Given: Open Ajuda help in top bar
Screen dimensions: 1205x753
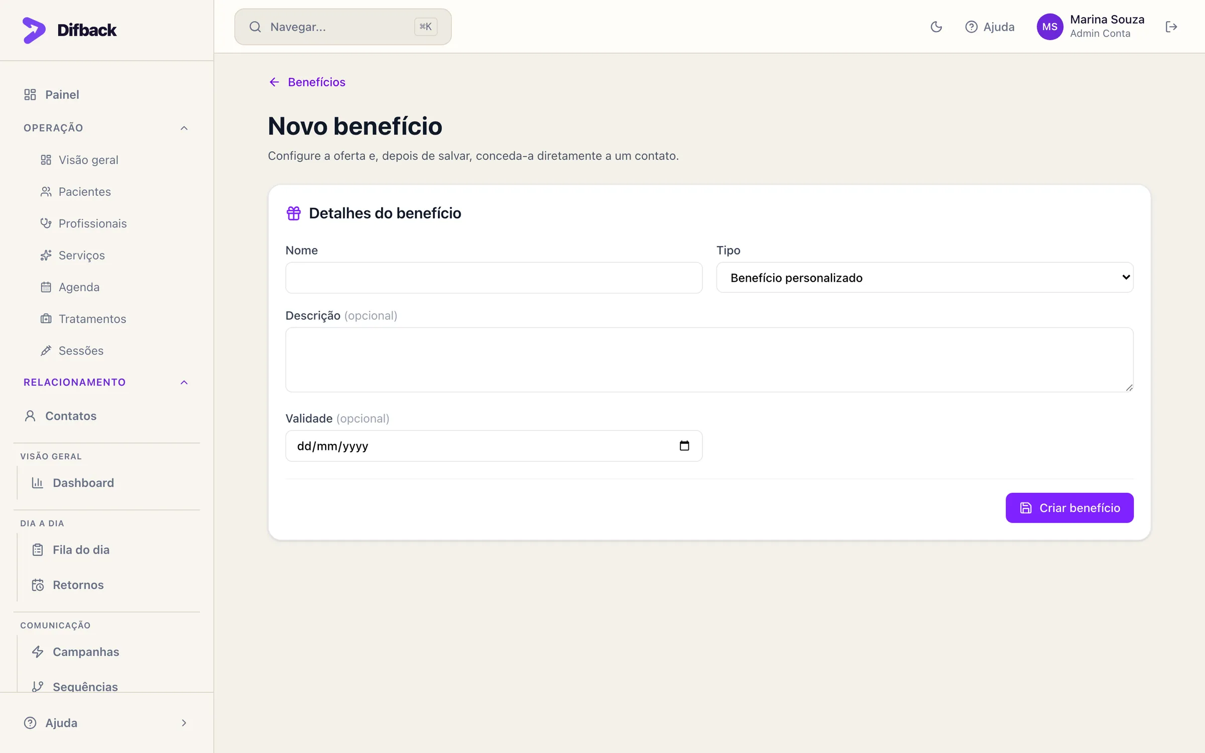Looking at the screenshot, I should tap(990, 27).
